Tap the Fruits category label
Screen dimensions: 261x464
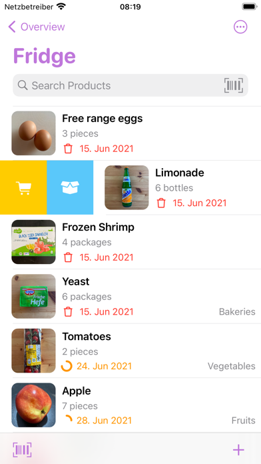(x=244, y=421)
